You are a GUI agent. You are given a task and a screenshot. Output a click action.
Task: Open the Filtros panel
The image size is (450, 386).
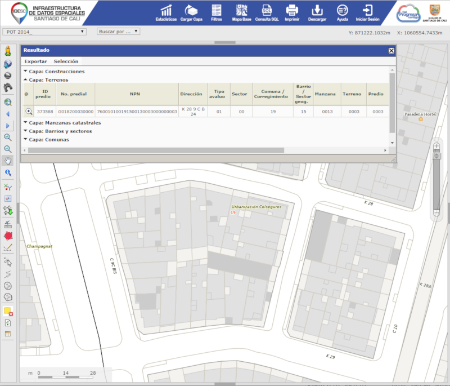click(217, 12)
